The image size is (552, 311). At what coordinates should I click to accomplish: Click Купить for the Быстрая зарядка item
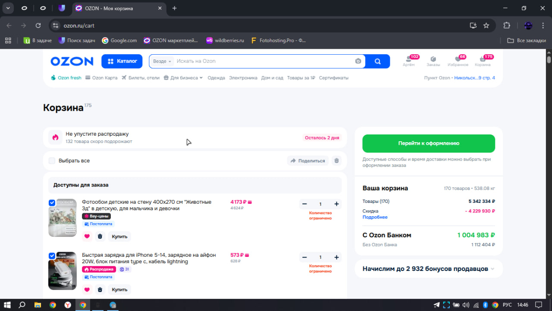119,289
